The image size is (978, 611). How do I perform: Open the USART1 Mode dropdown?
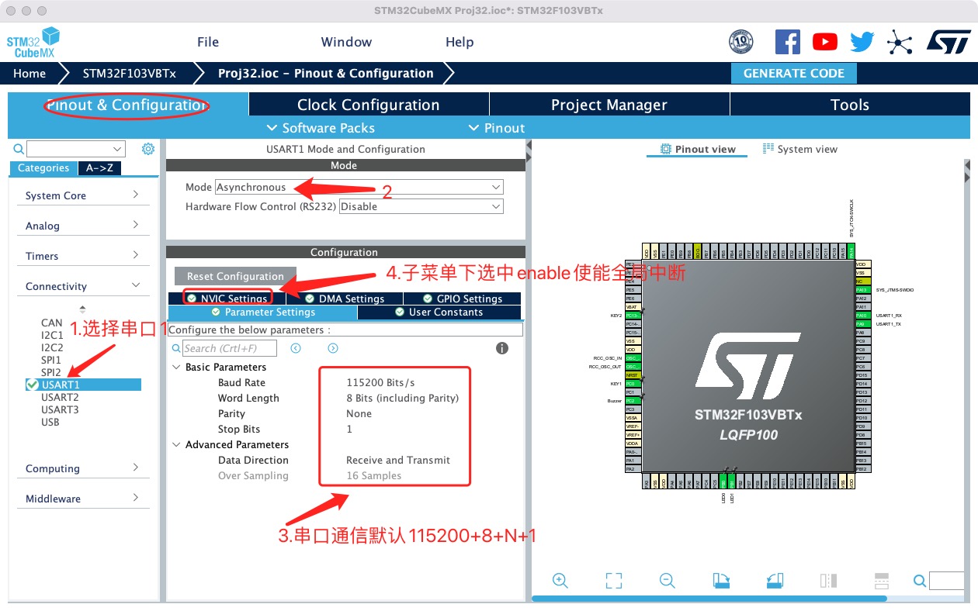tap(359, 187)
